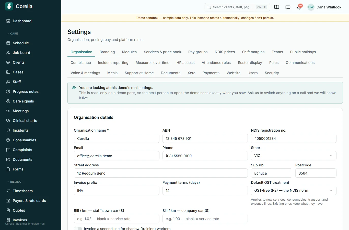Open the chat messages icon

pos(288,7)
